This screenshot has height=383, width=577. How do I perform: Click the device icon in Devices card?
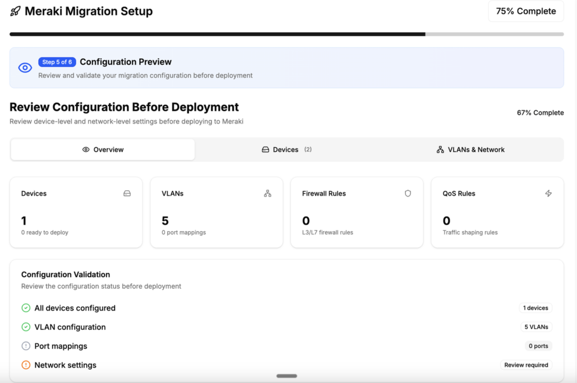pyautogui.click(x=127, y=193)
